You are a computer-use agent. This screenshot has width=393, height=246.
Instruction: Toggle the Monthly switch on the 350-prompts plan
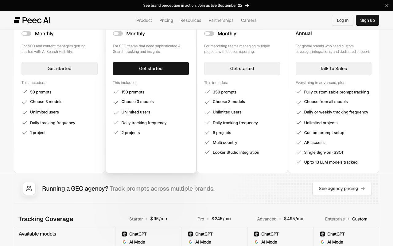pos(209,34)
